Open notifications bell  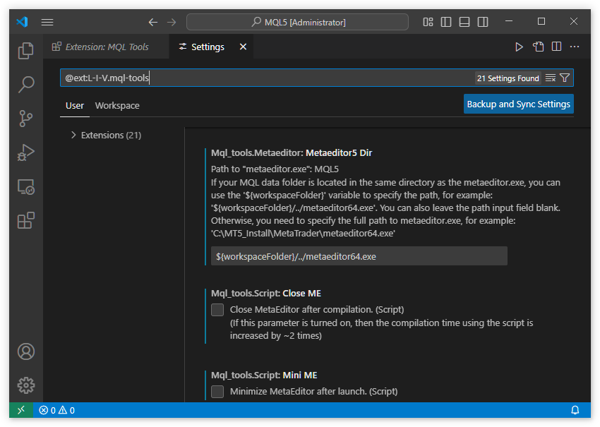(x=575, y=410)
